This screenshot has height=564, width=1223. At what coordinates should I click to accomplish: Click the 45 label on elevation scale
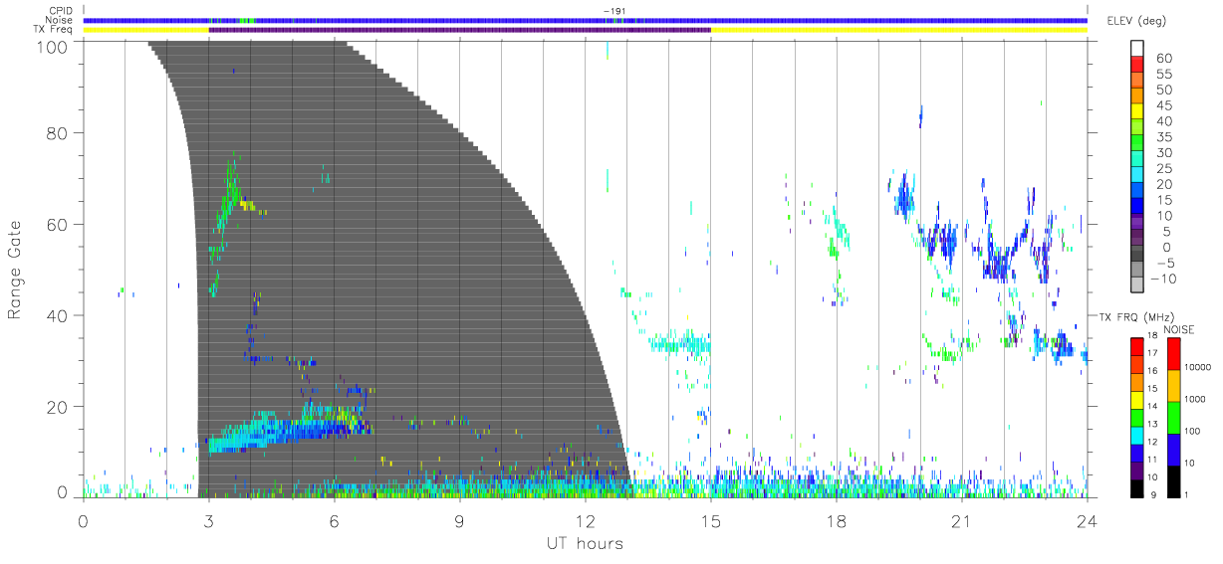(1164, 106)
